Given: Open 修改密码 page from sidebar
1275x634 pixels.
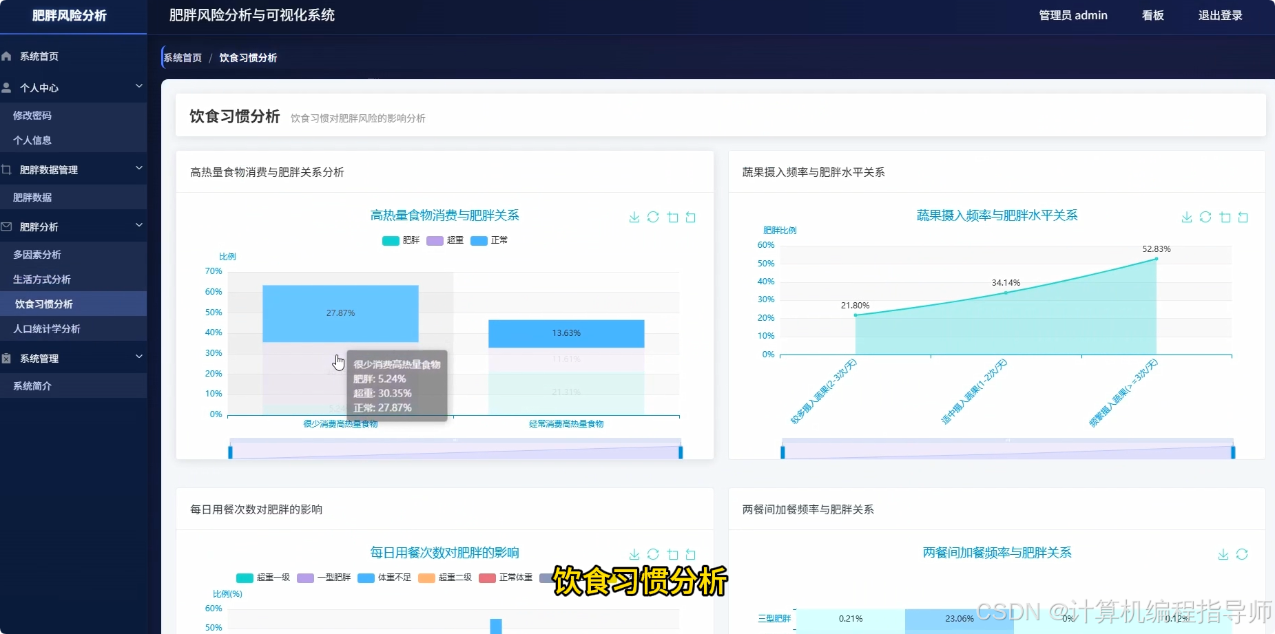Looking at the screenshot, I should [x=32, y=115].
